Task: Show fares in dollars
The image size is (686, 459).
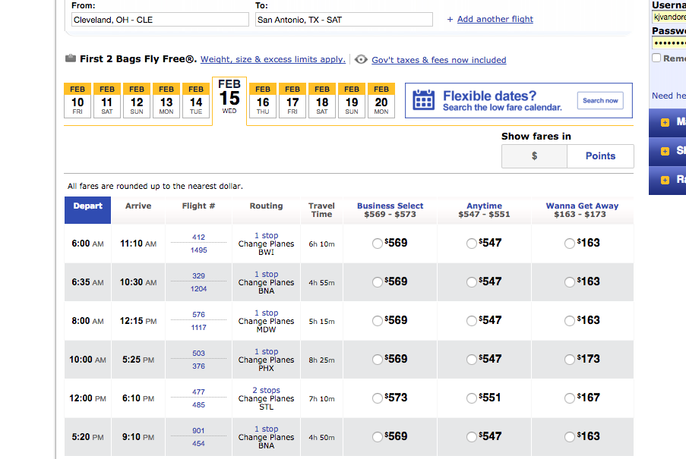Action: point(534,156)
